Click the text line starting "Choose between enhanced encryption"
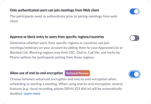Image resolution: width=151 pixels, height=104 pixels. click(x=61, y=79)
